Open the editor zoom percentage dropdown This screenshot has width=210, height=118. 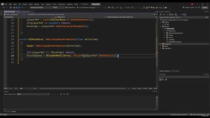[7, 88]
